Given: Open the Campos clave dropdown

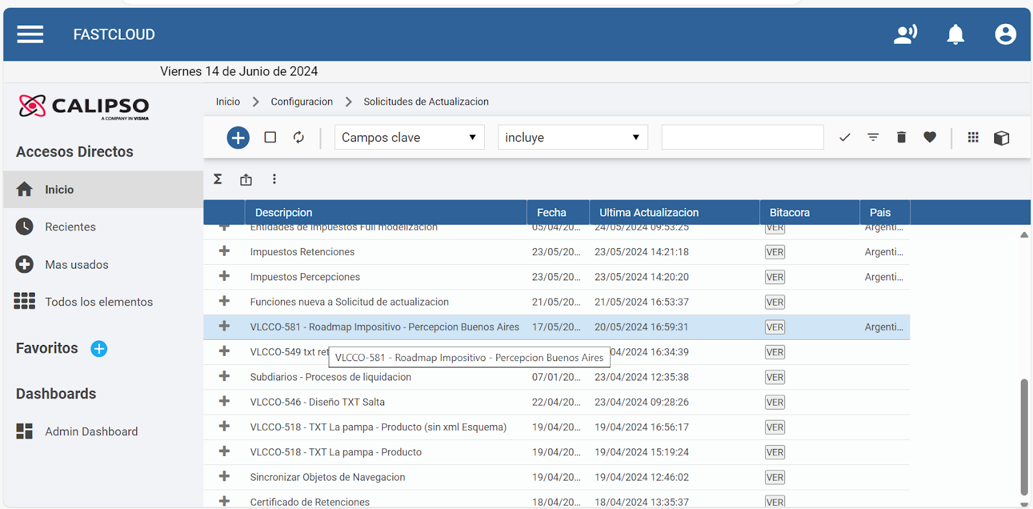Looking at the screenshot, I should point(409,138).
